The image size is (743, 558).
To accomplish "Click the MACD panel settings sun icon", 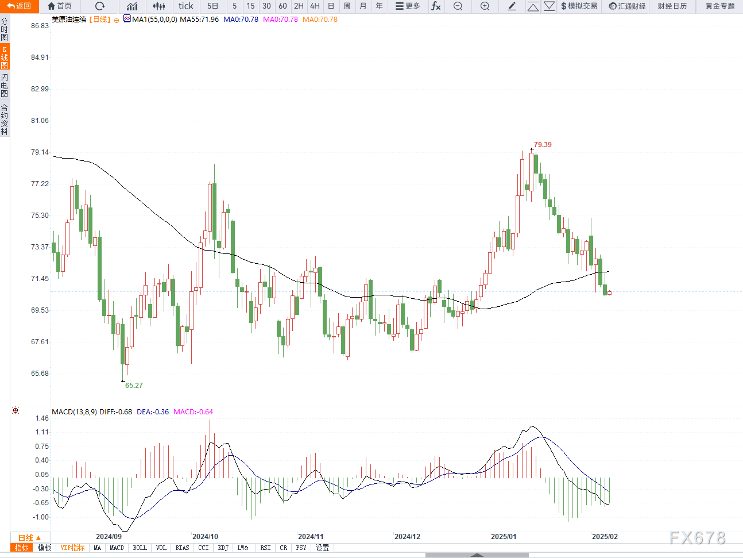I will [16, 410].
